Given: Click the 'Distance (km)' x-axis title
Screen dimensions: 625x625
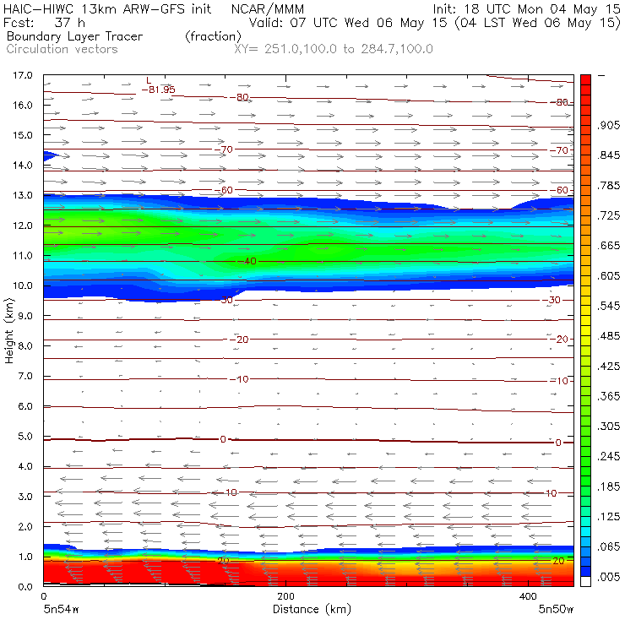Looking at the screenshot, I should [x=312, y=610].
